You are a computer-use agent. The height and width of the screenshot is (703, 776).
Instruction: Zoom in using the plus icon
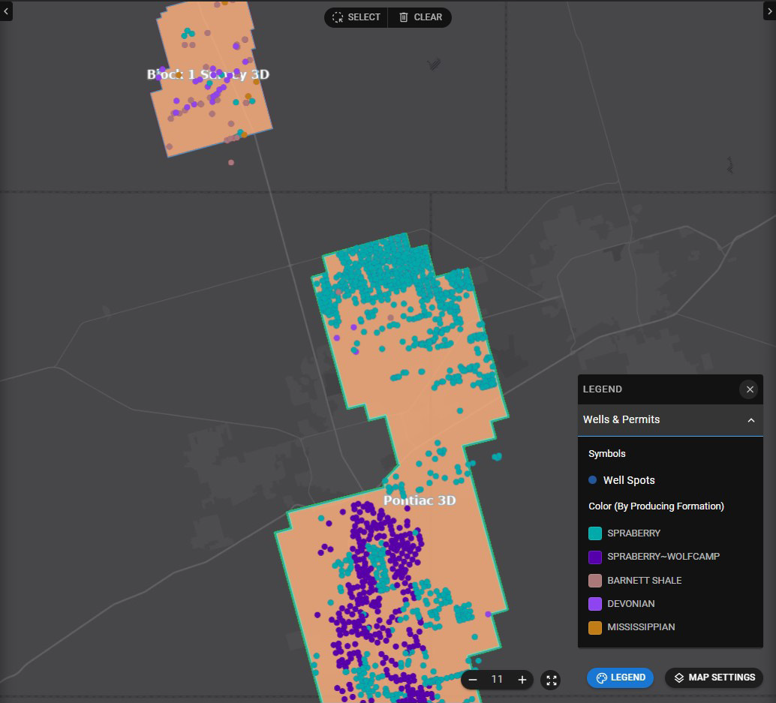522,680
